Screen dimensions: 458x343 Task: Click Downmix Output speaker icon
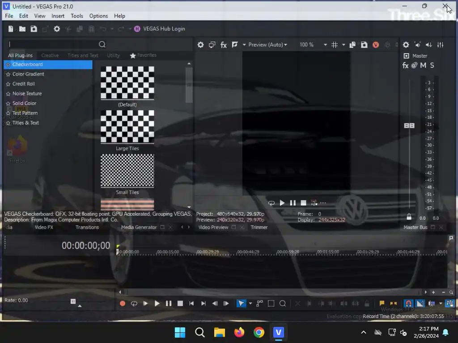click(417, 45)
